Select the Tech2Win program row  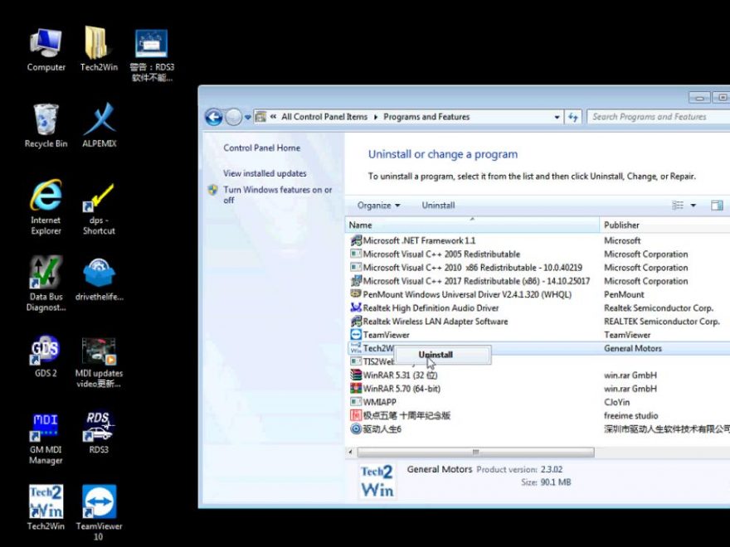point(538,348)
